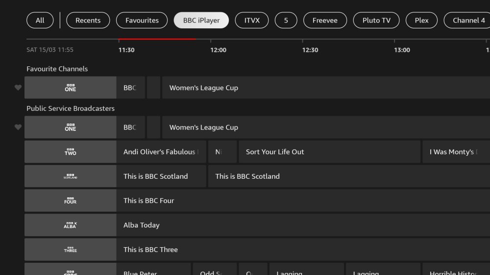Select the 5 channel filter
This screenshot has height=275, width=490.
(286, 20)
